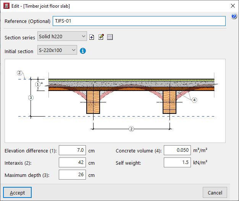Click the blue help question mark icon
This screenshot has width=239, height=201.
click(x=234, y=16)
